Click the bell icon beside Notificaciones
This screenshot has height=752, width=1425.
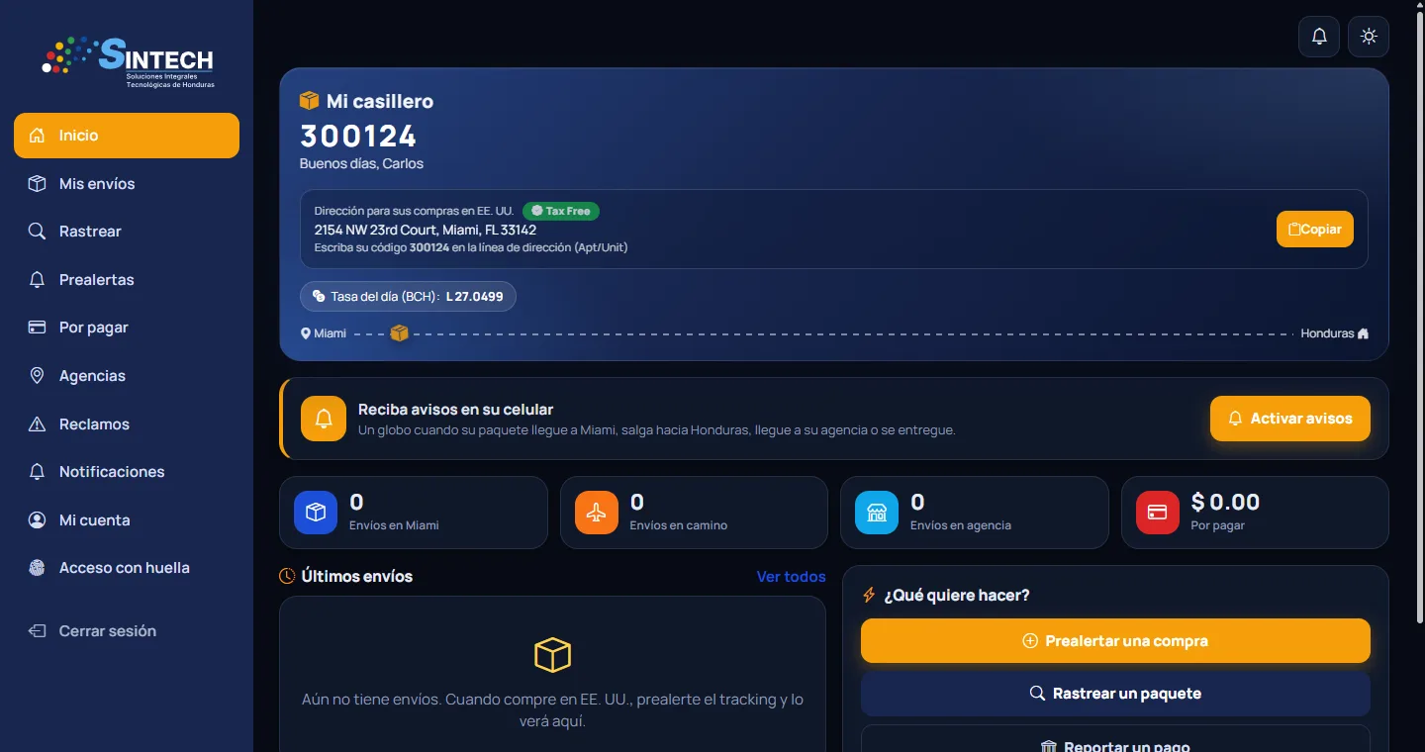point(37,472)
